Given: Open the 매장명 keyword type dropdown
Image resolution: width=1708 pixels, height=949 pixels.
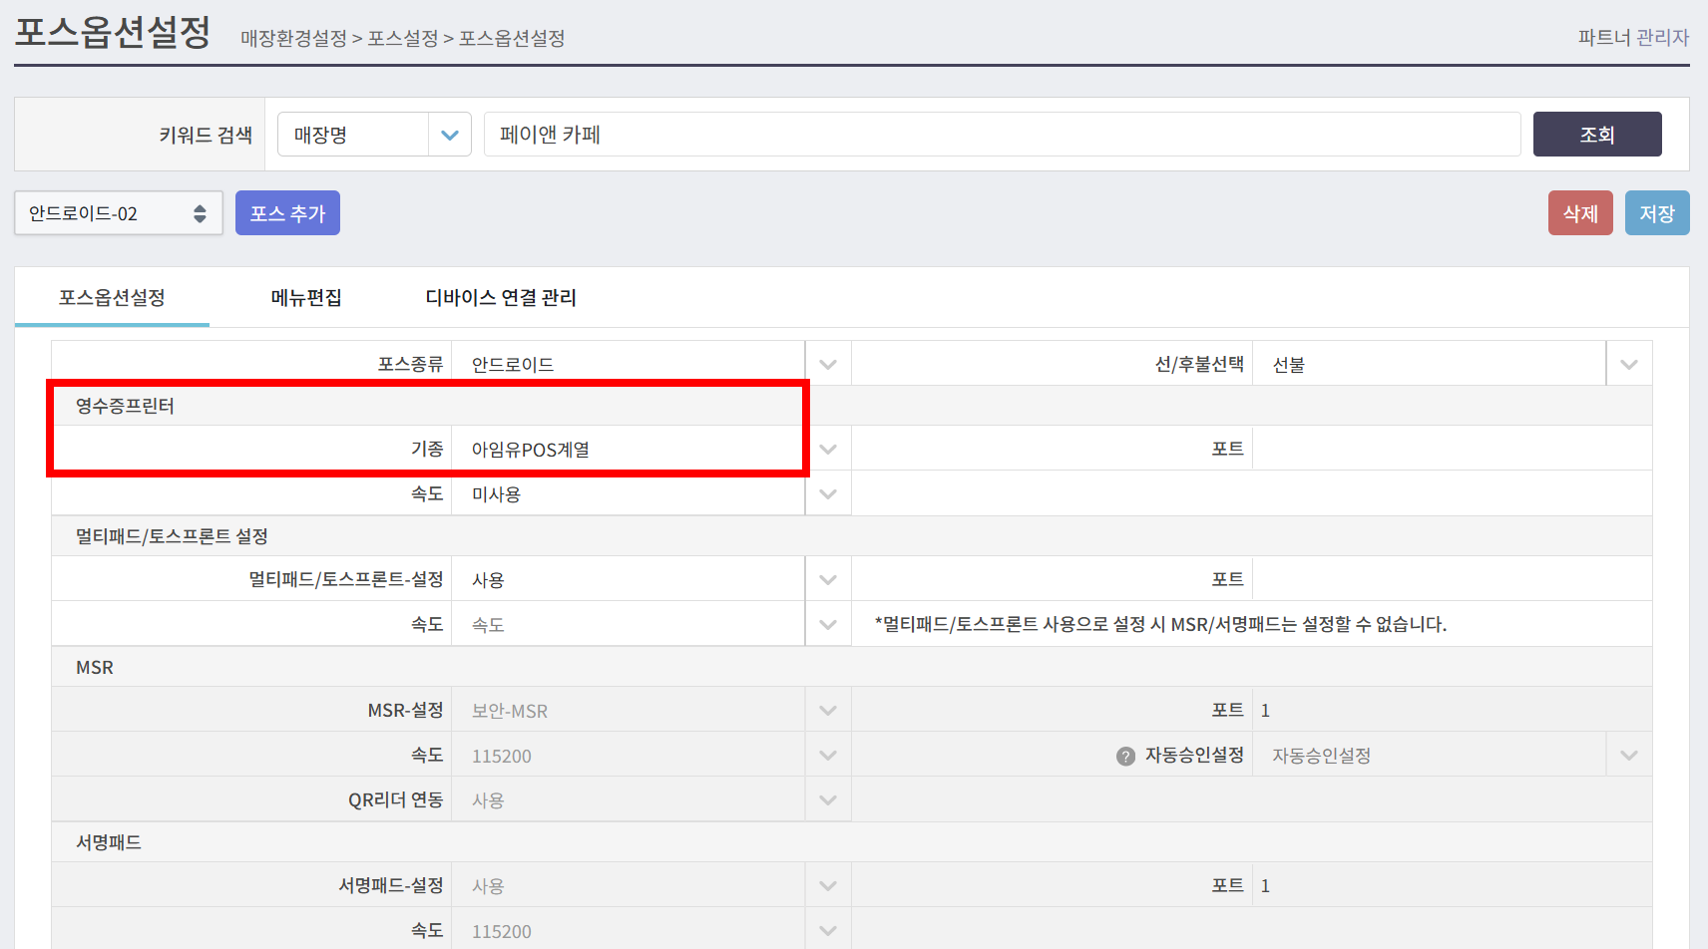Looking at the screenshot, I should point(374,135).
